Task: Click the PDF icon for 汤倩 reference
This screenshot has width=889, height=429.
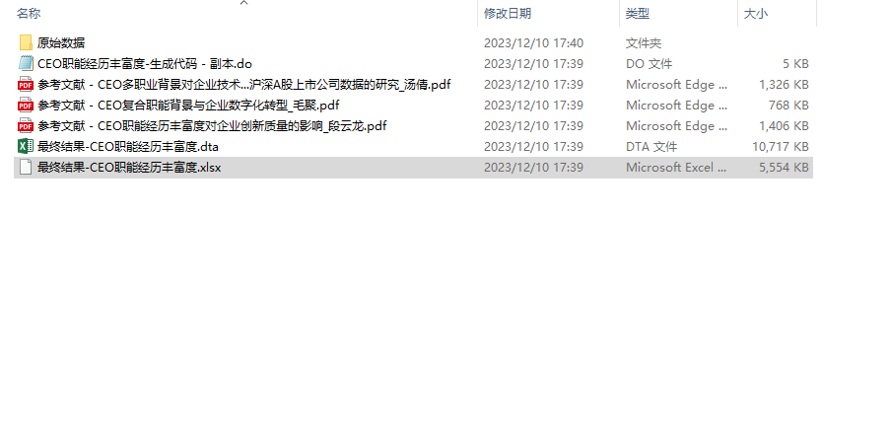Action: coord(26,85)
